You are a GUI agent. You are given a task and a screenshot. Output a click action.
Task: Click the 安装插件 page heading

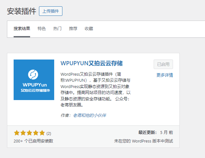[22, 11]
